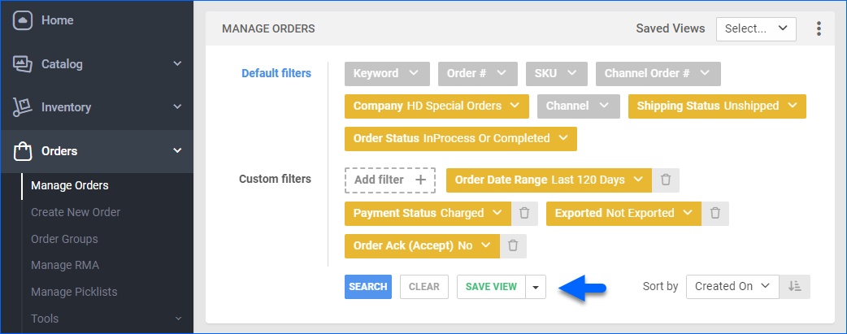Delete the Exported filter with trash icon
847x334 pixels.
(x=715, y=213)
